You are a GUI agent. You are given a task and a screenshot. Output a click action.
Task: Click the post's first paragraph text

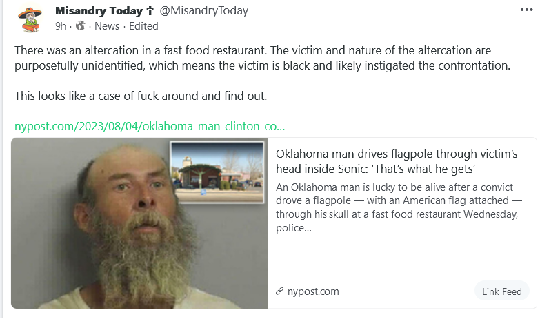[262, 58]
